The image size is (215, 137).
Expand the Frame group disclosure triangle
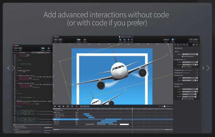pos(54,112)
